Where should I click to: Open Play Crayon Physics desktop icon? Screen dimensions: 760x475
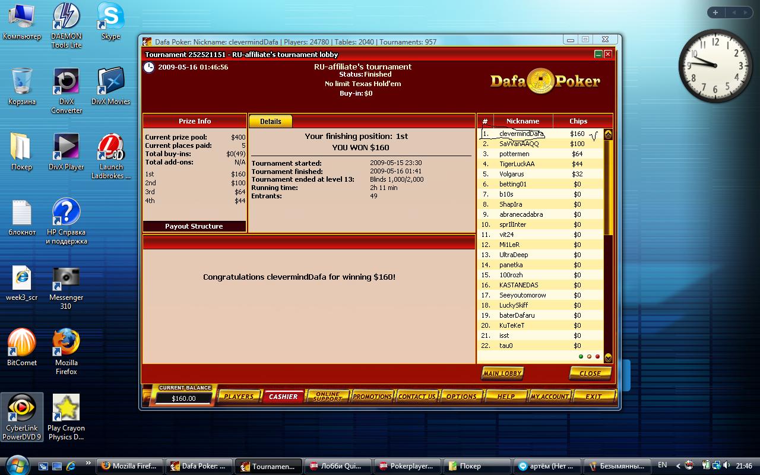(66, 408)
